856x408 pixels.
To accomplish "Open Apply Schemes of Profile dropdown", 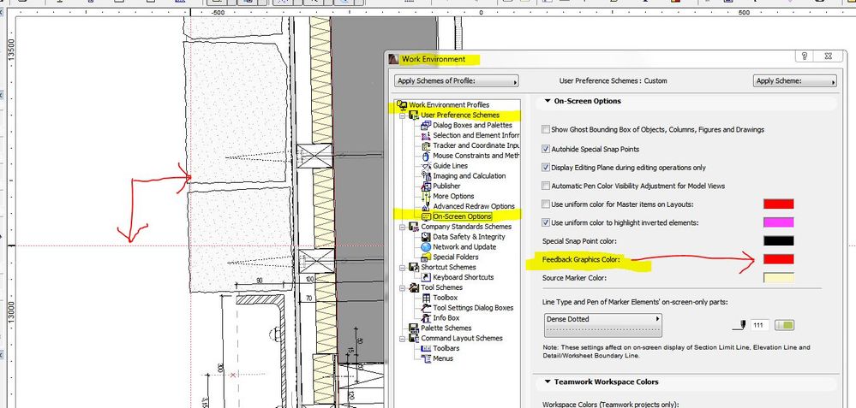I will (457, 81).
